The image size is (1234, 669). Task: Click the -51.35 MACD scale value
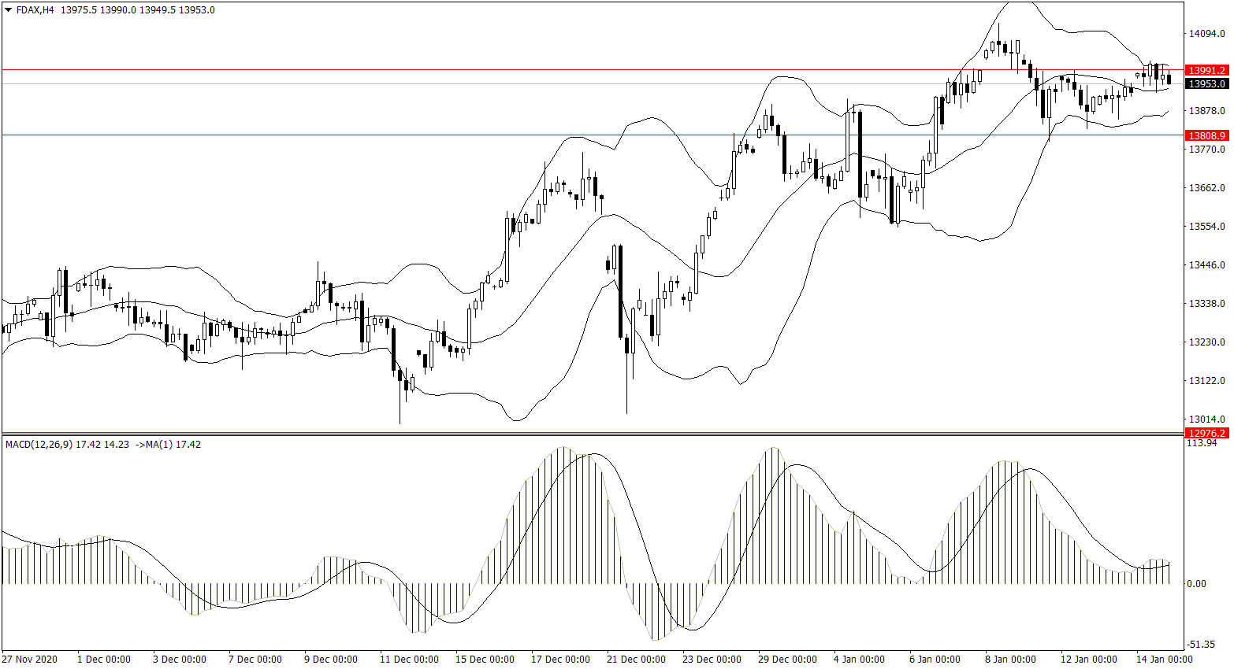coord(1202,643)
